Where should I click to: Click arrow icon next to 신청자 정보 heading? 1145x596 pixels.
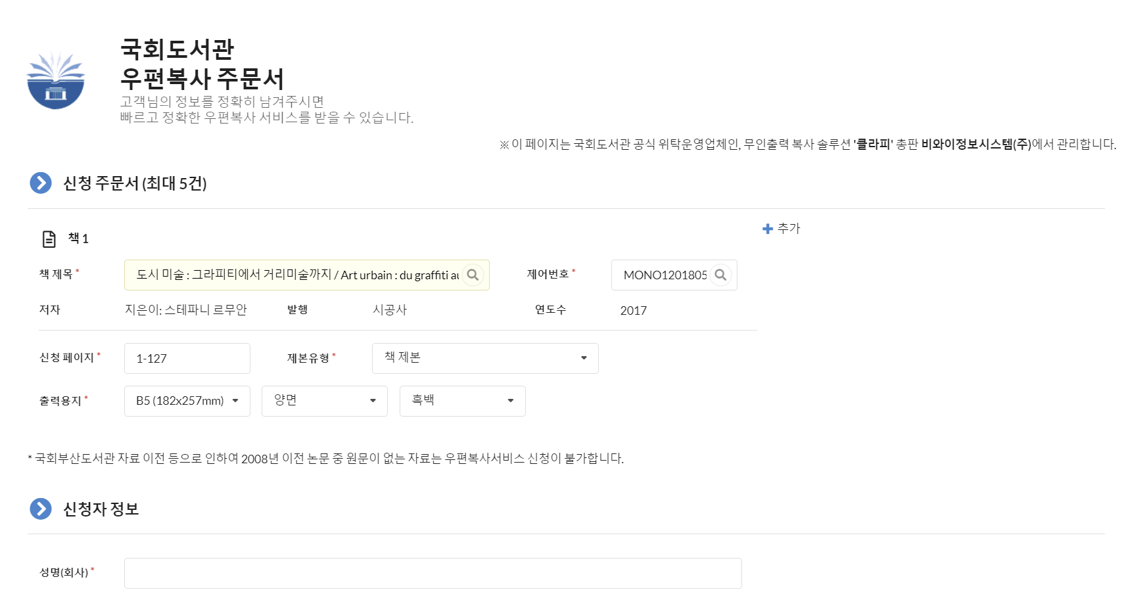pos(41,509)
